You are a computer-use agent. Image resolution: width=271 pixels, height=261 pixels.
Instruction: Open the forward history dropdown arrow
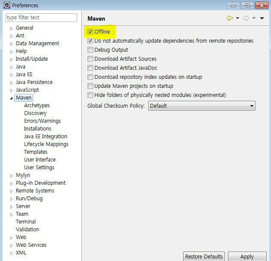[254, 18]
